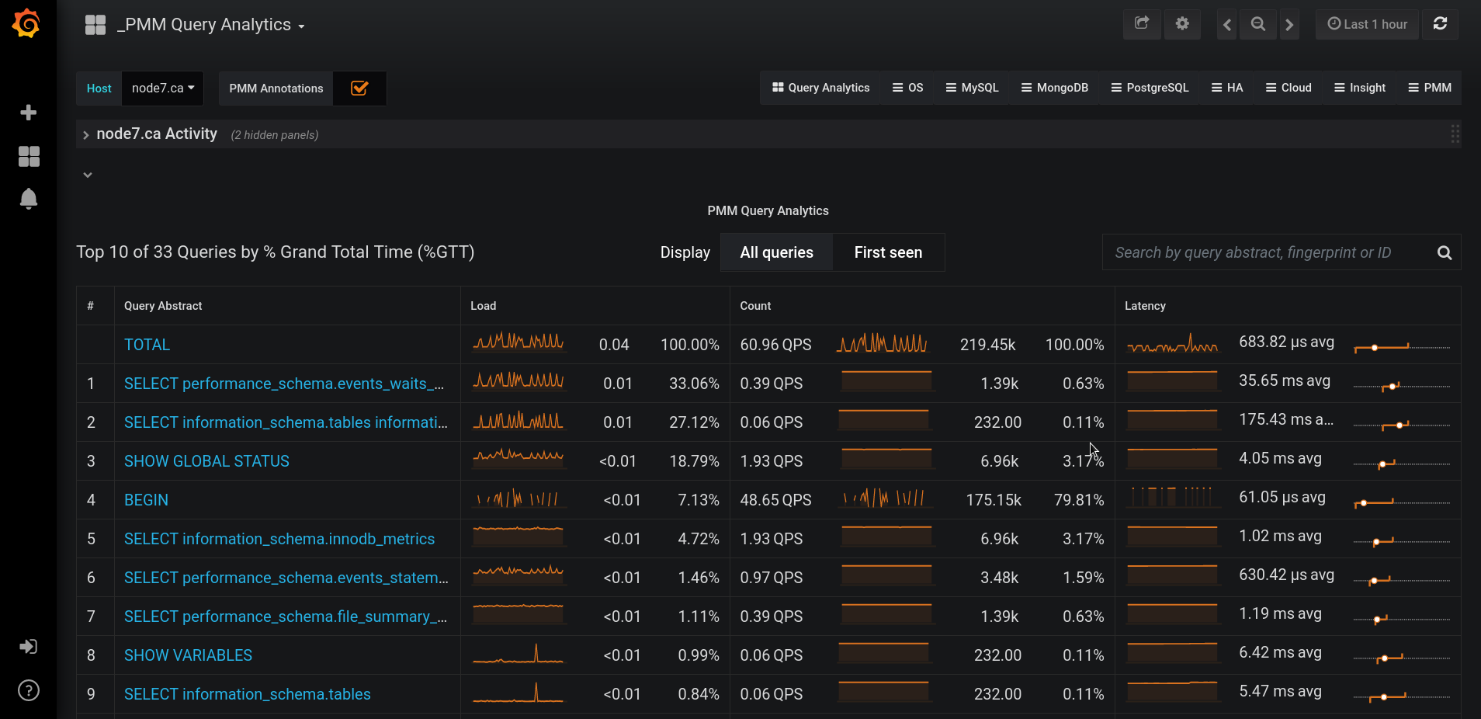Open the Host node7.ca dropdown
This screenshot has height=719, width=1481.
(x=163, y=89)
